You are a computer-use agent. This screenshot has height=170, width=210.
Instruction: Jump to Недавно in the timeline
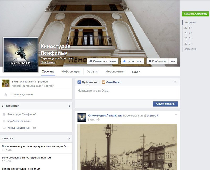click(190, 23)
